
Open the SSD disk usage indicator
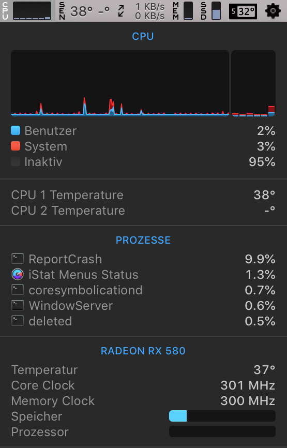(211, 11)
